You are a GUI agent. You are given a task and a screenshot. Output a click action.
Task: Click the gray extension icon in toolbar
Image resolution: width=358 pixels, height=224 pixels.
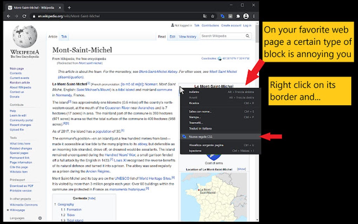[x=230, y=16]
